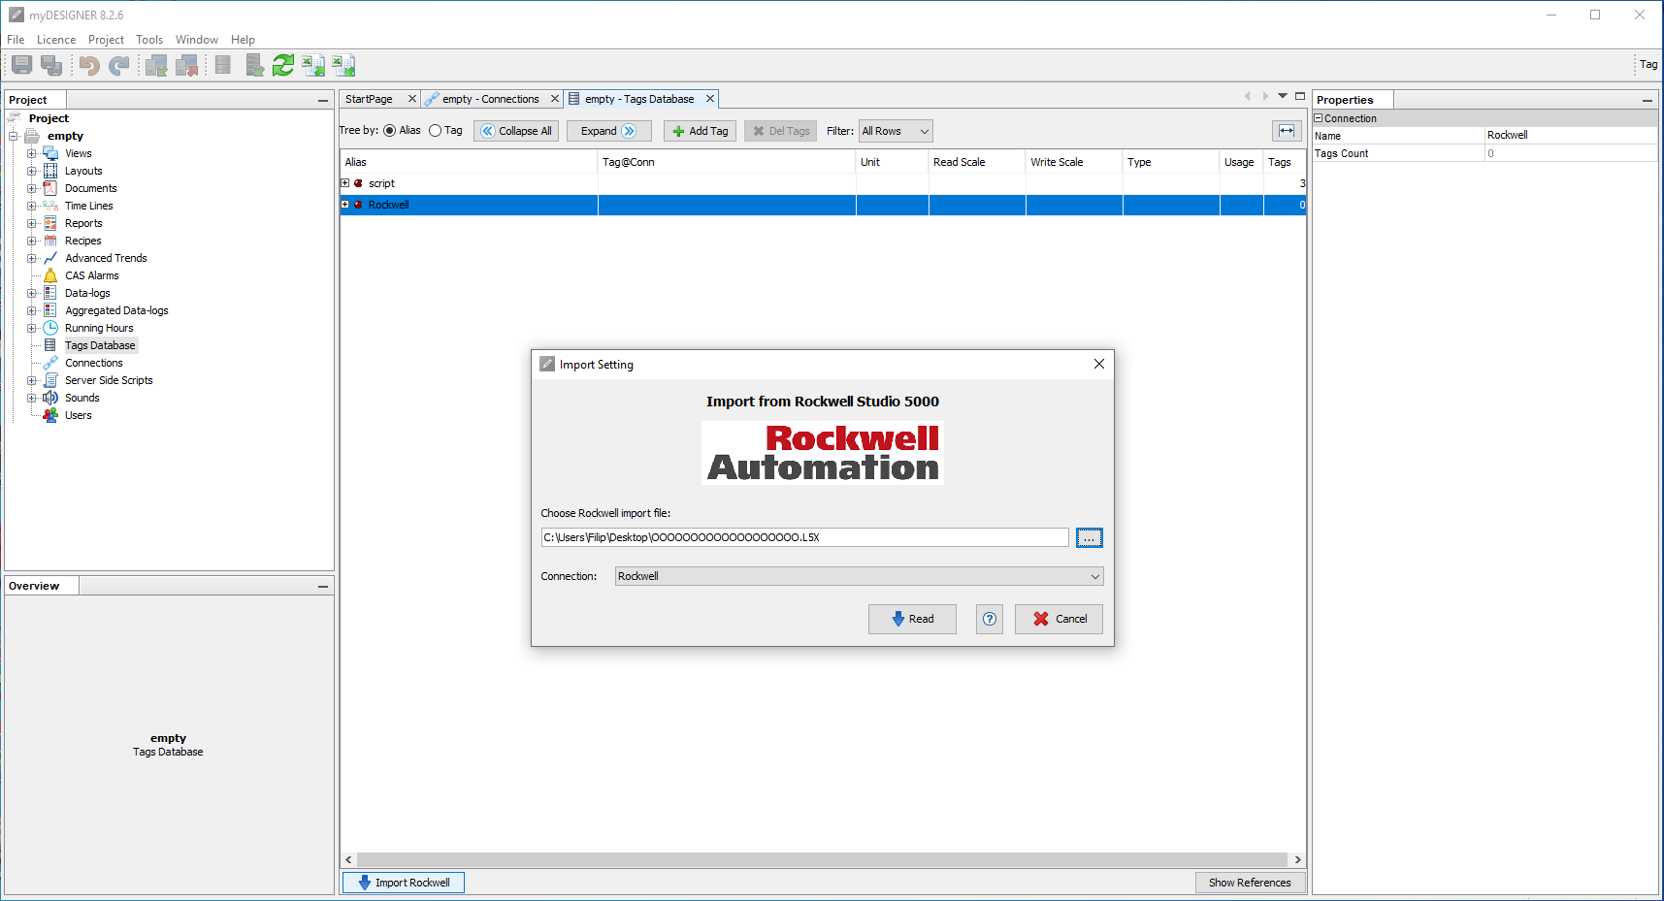Click the Import Rockwell button
1664x901 pixels.
[x=404, y=883]
